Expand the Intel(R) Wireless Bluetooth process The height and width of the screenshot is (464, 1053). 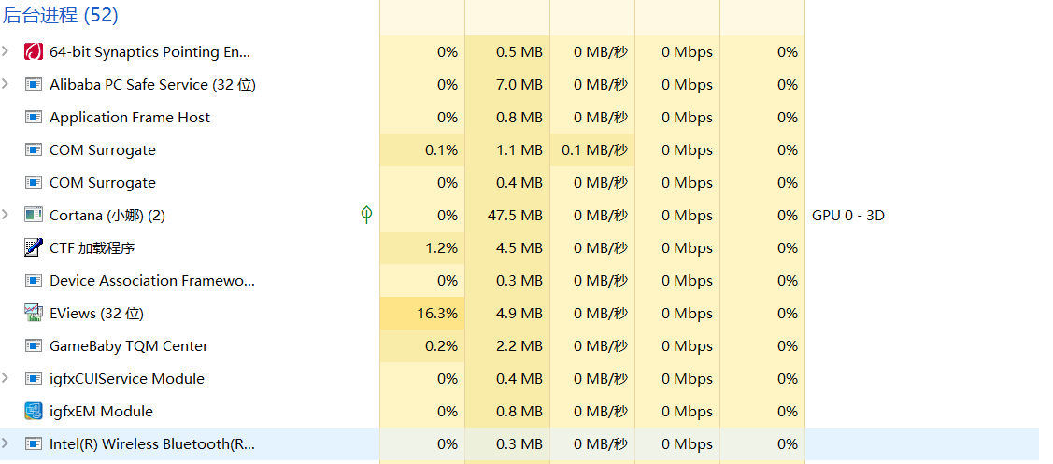[x=6, y=443]
